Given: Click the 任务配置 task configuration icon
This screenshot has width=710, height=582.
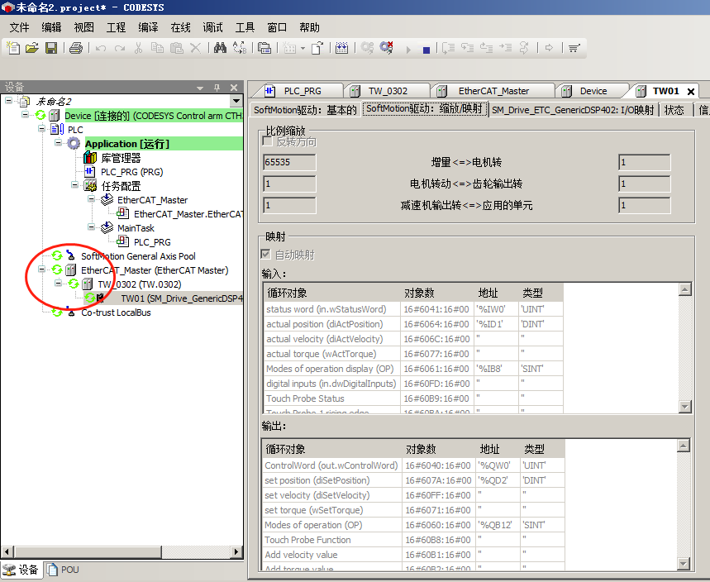Looking at the screenshot, I should 90,186.
